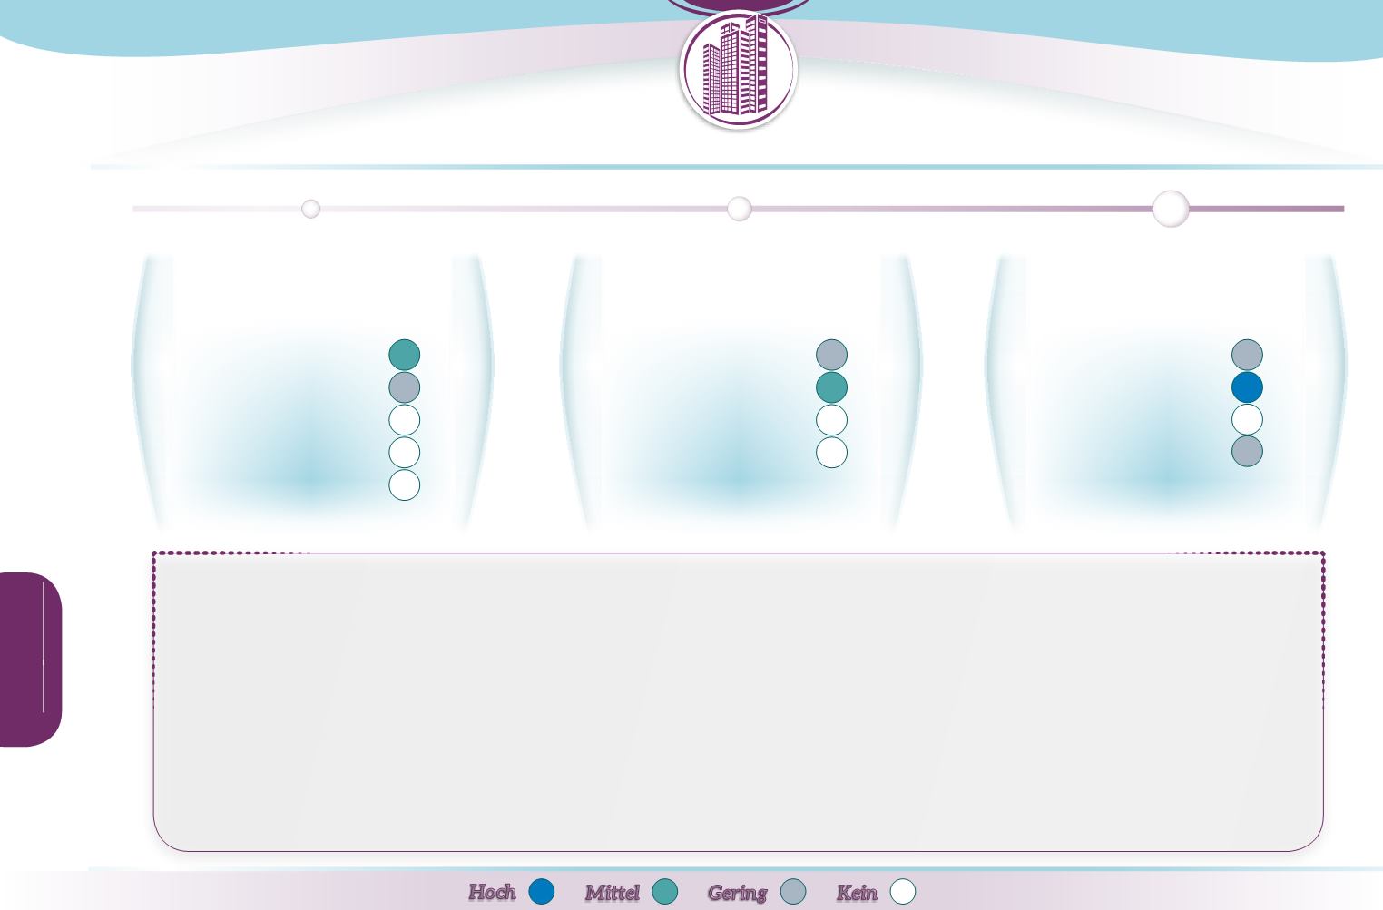
Task: Select the largest marker on the timeline
Action: [x=1171, y=209]
